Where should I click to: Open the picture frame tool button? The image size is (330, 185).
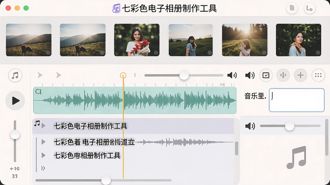(x=266, y=75)
